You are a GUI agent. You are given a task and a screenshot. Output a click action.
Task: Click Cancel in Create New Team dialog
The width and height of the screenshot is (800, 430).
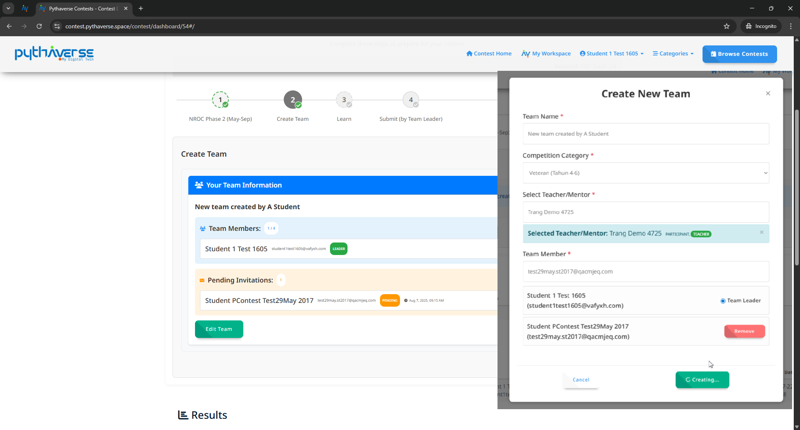tap(581, 380)
